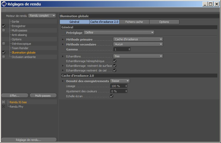Viewport: 221px width, 143px height.
Task: Uncheck Echantillonnage hémisphérique
Action: coord(115,61)
